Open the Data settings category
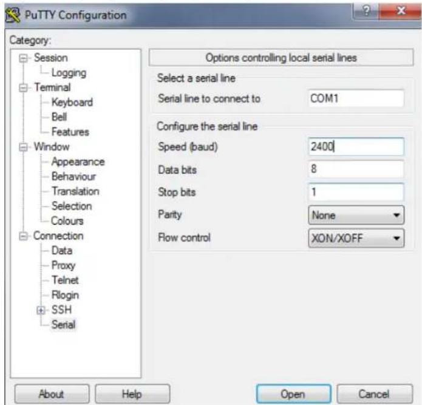The image size is (422, 405). [62, 251]
